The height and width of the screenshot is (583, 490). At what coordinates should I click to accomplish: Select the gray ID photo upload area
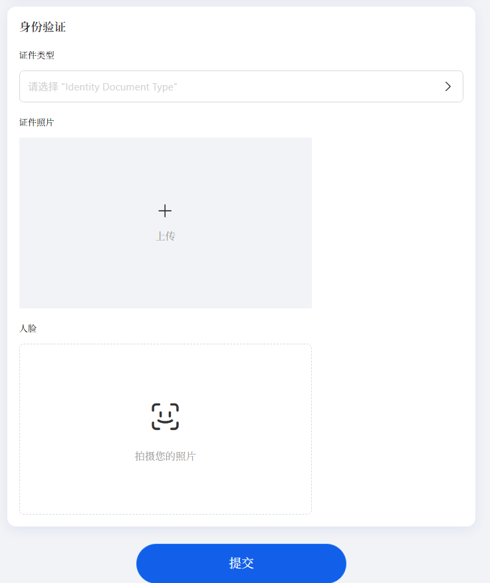point(166,223)
